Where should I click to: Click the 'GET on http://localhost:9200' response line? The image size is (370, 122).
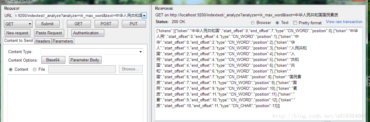[x=247, y=15]
